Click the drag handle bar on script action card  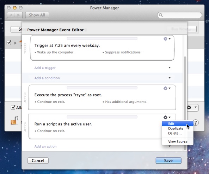pyautogui.click(x=102, y=117)
